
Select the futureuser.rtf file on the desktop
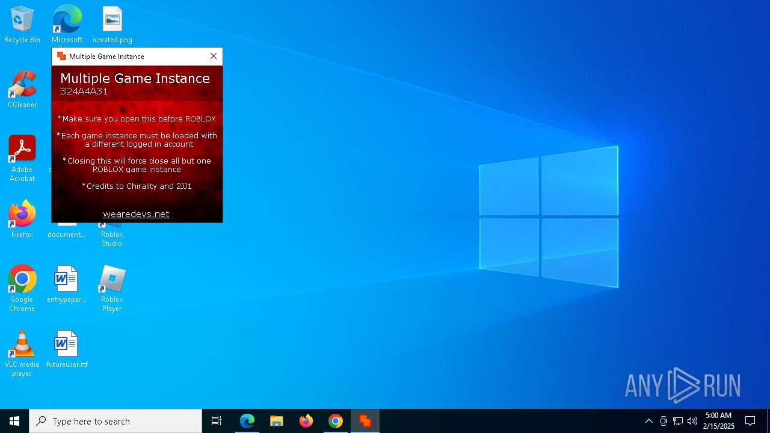(x=67, y=350)
